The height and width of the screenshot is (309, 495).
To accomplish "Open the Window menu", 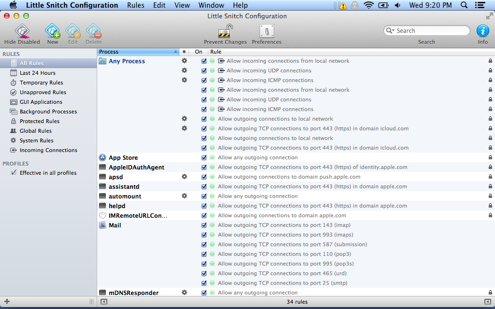I will (211, 5).
